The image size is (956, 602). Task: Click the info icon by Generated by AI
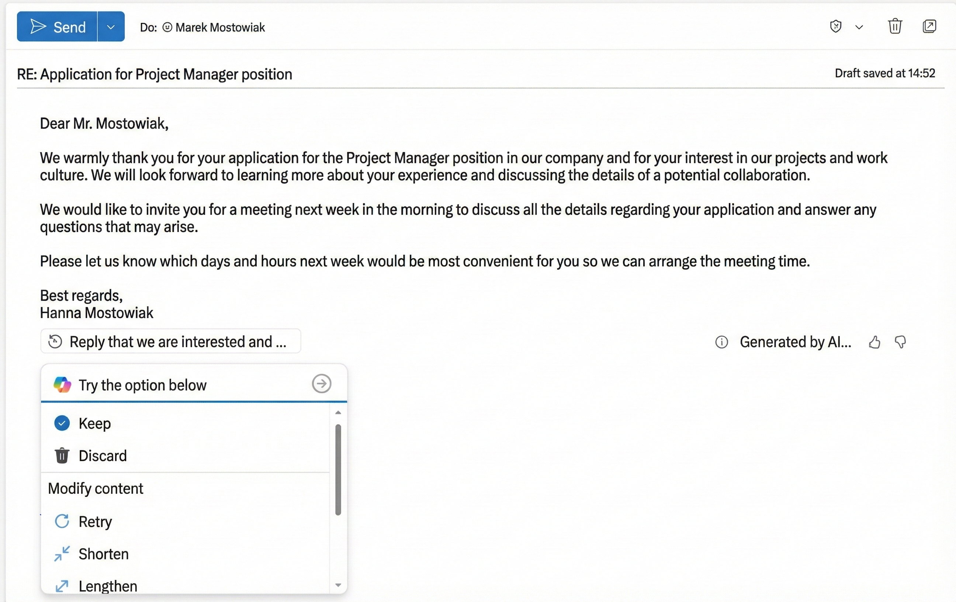[x=721, y=342]
